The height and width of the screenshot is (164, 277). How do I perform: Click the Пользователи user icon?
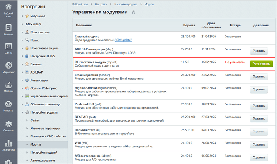(x=27, y=32)
